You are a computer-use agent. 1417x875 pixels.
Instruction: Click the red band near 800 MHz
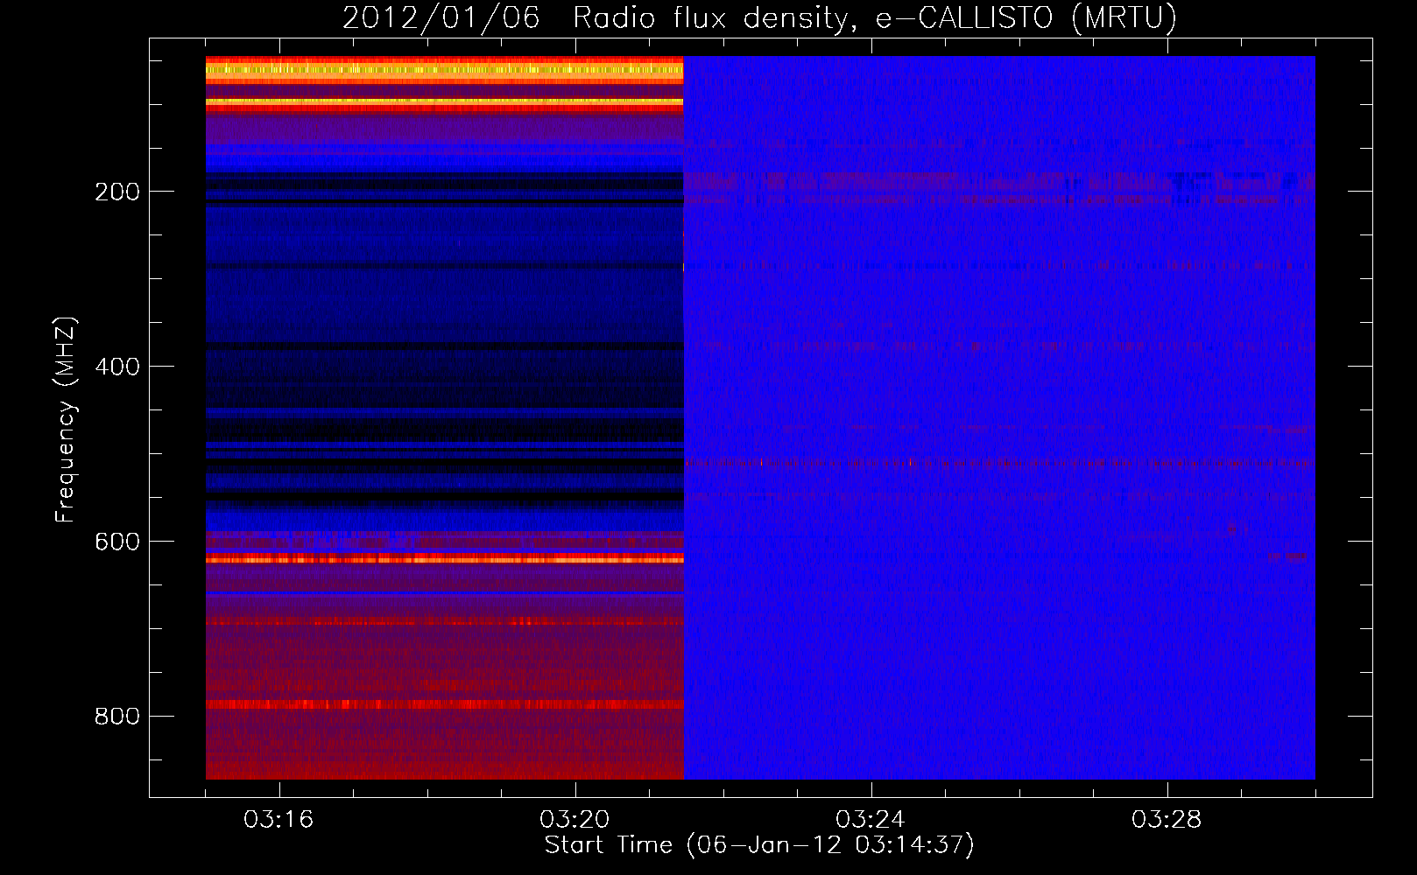pos(444,704)
